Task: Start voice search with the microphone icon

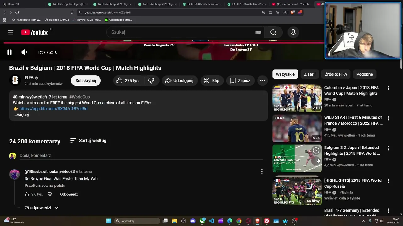Action: coord(293,32)
